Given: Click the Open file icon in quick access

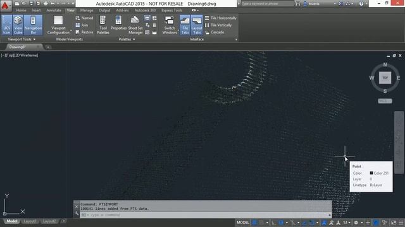Looking at the screenshot, I should pos(24,4).
